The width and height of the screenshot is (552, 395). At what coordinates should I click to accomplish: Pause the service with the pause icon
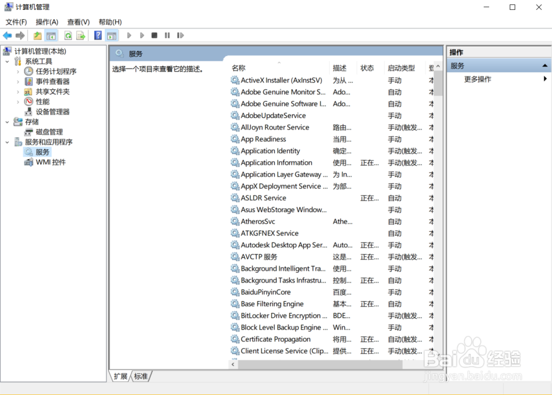click(x=168, y=35)
